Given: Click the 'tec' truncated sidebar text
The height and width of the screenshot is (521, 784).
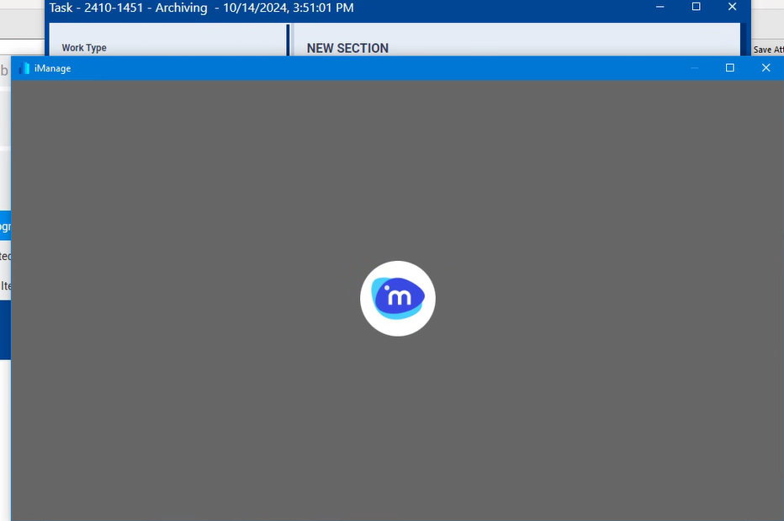Looking at the screenshot, I should pos(5,255).
